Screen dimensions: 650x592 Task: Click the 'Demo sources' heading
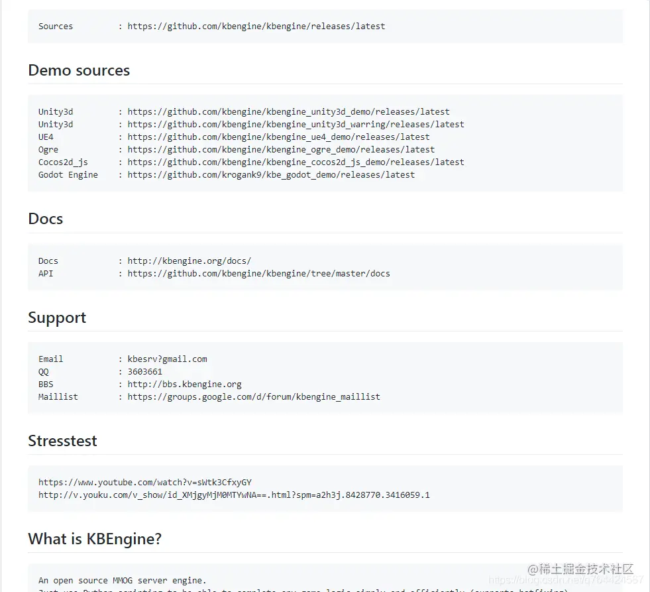click(79, 70)
